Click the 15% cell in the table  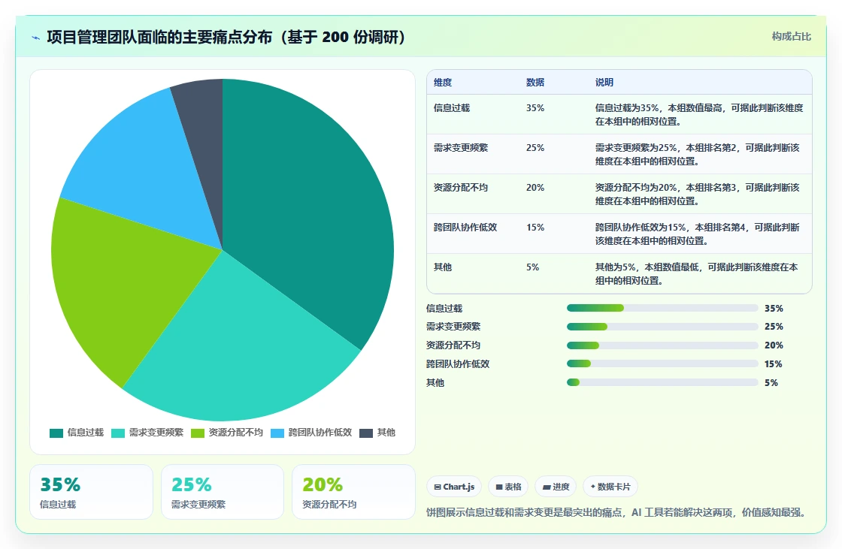tap(535, 228)
